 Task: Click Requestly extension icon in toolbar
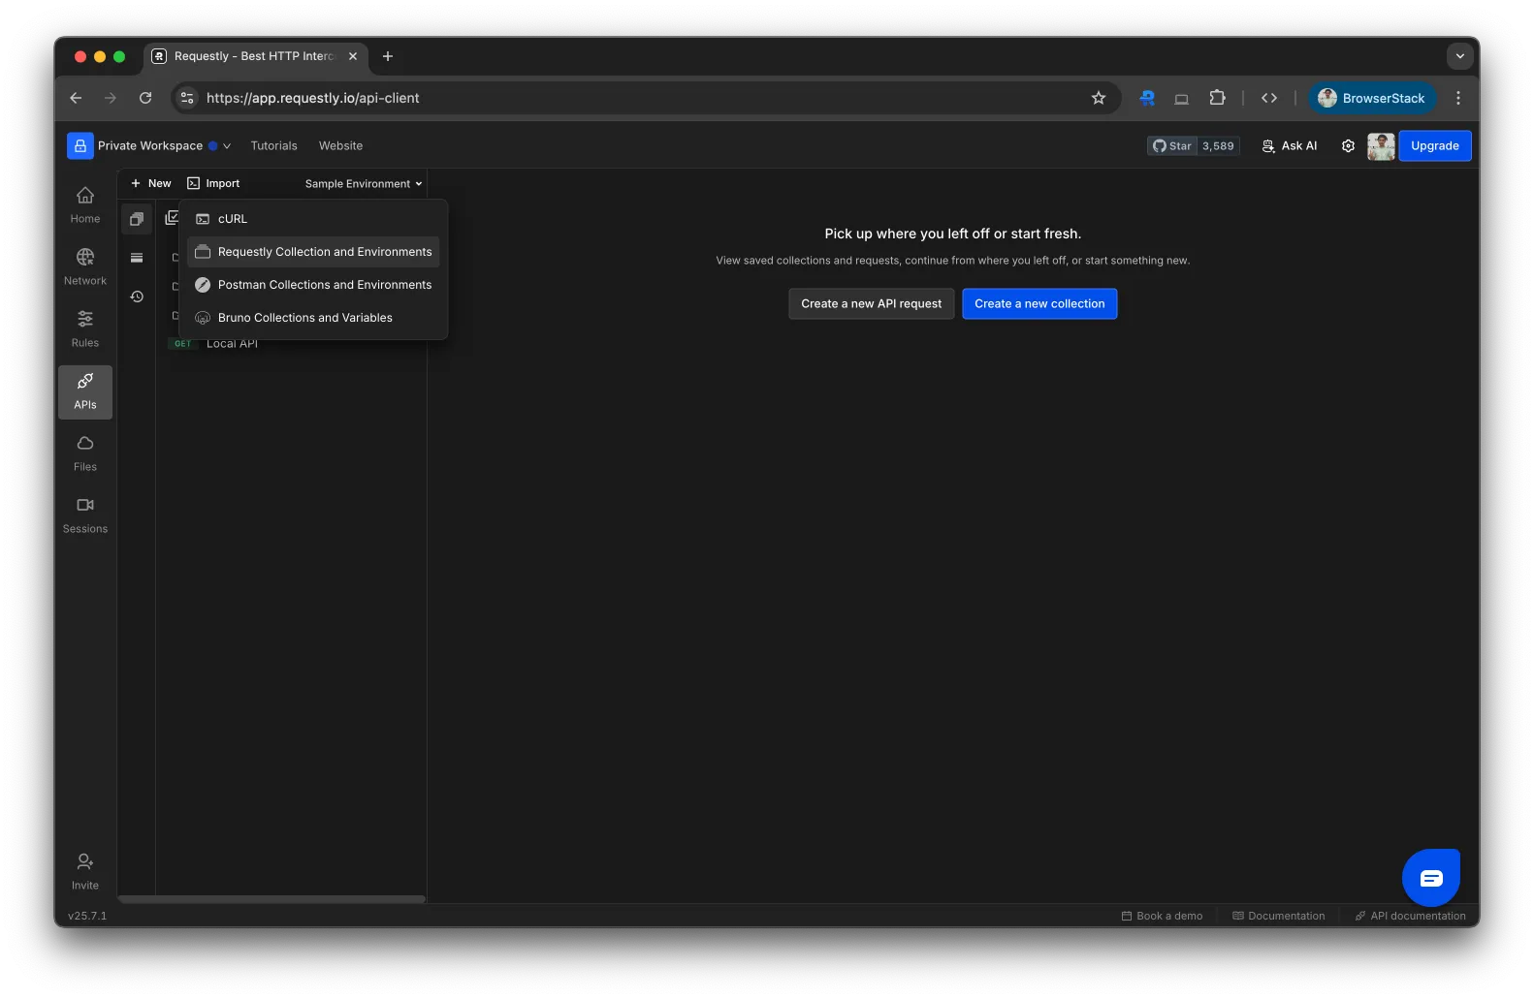pos(1147,98)
